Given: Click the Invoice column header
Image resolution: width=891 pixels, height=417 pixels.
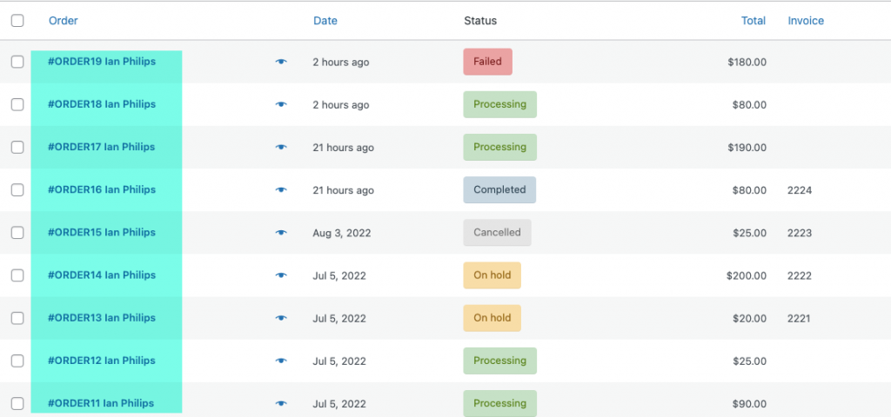Looking at the screenshot, I should click(806, 21).
